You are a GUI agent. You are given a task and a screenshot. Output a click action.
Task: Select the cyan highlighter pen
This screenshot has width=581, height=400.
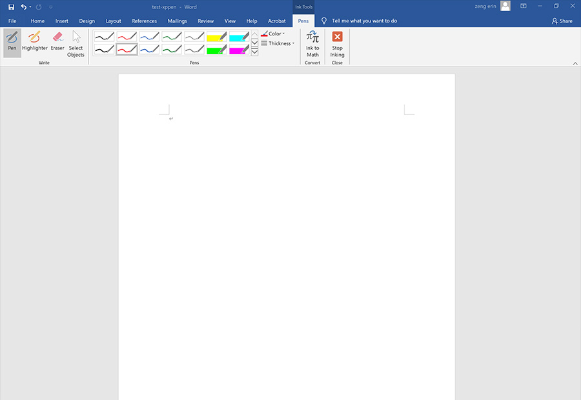click(240, 37)
